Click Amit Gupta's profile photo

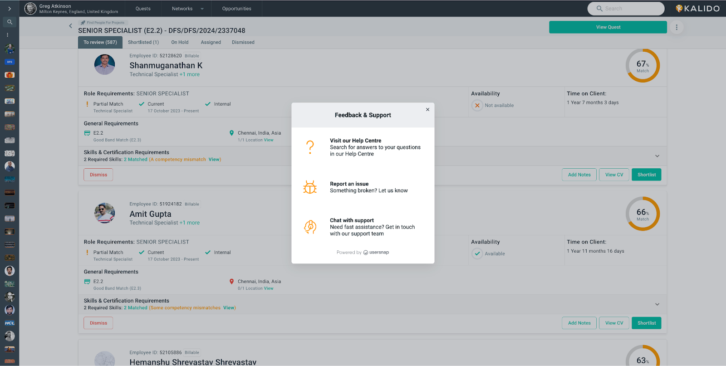(x=104, y=213)
